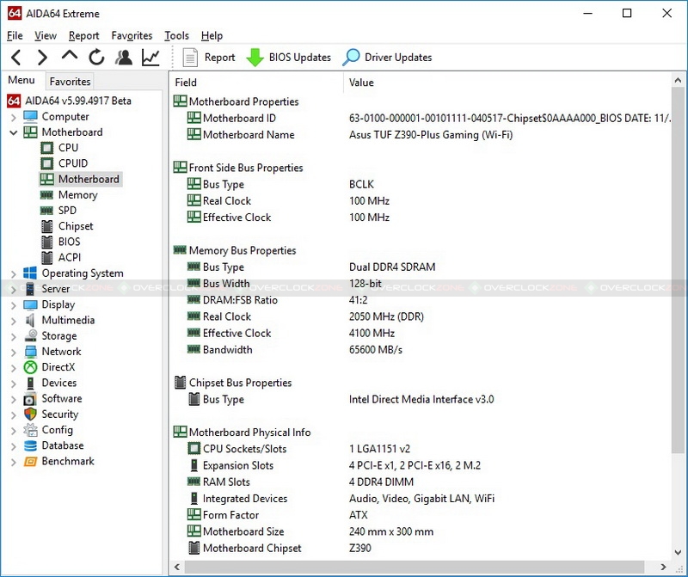Click the Config icon in tree
688x577 pixels.
[30, 430]
